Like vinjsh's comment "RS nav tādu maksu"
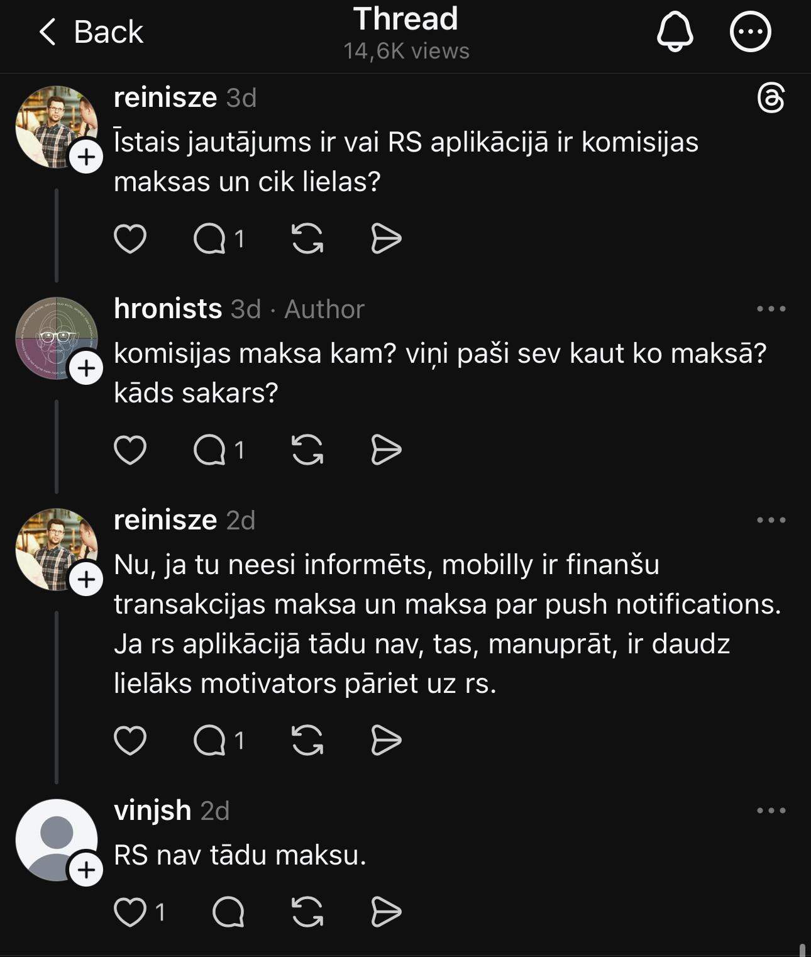 tap(130, 912)
